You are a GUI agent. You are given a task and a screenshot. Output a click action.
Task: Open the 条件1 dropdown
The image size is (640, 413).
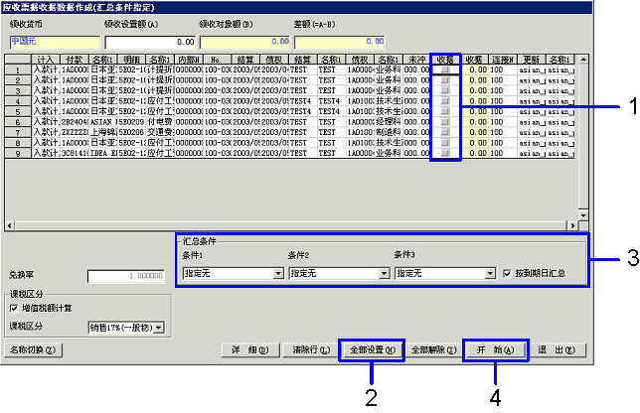(278, 274)
